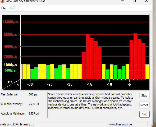156x127 pixels.
Task: Click the '2590 µs' current latency value
Action: point(34,104)
